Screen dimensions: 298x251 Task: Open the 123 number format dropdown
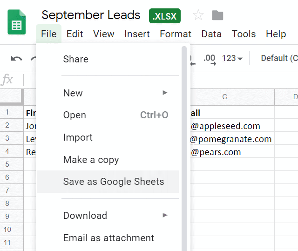tap(232, 58)
